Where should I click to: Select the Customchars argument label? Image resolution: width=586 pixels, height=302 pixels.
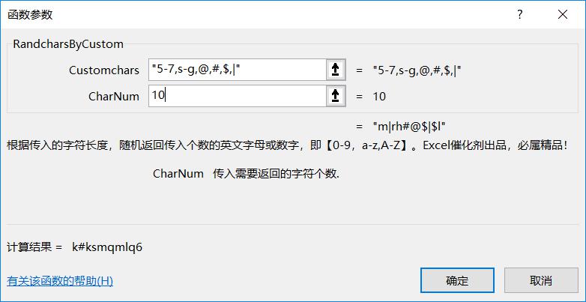tap(104, 70)
